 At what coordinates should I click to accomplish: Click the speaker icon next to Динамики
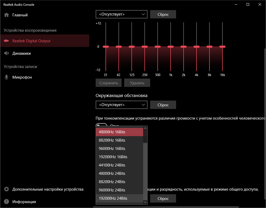(x=6, y=53)
